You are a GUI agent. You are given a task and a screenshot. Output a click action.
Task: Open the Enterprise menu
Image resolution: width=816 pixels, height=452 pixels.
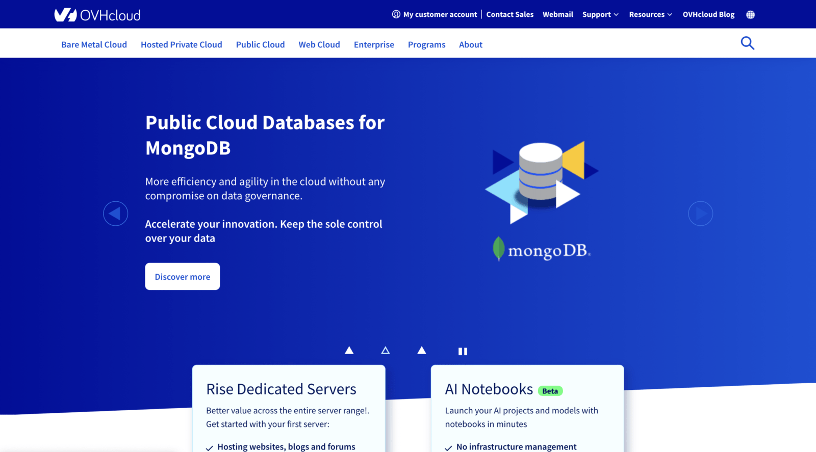[x=374, y=45]
